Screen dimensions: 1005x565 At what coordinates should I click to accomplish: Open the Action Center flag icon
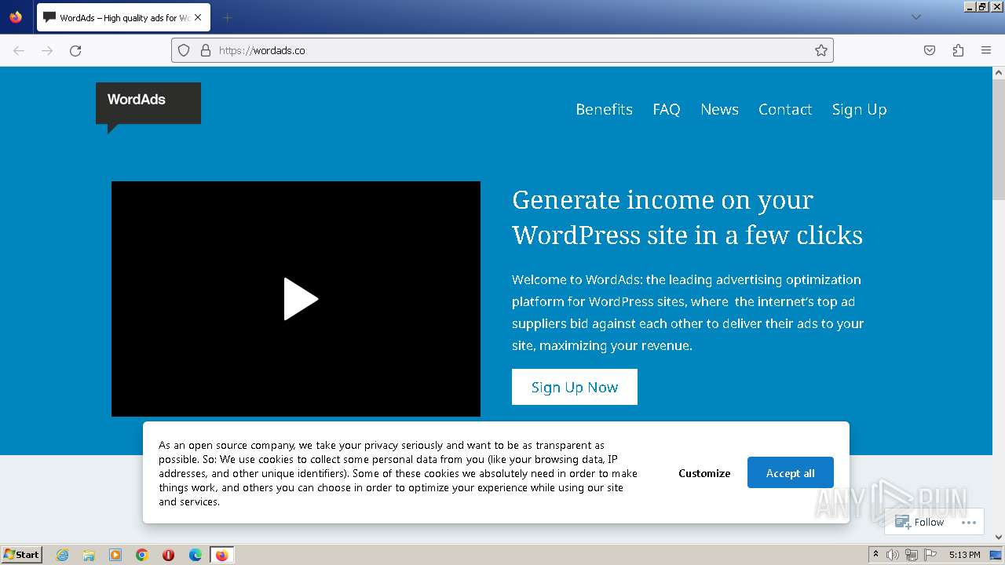pyautogui.click(x=930, y=555)
